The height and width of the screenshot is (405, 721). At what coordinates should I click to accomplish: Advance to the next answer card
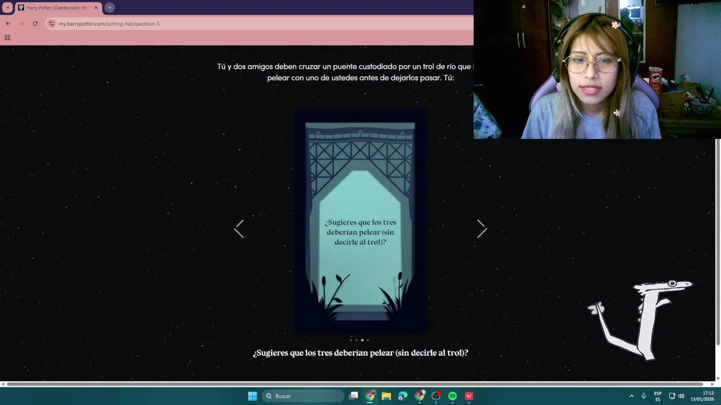[482, 229]
